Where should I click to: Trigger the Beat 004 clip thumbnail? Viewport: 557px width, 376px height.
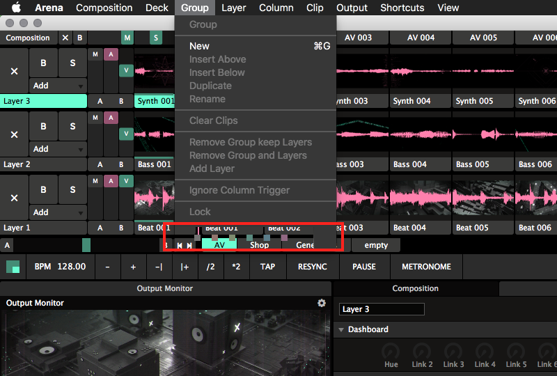[x=421, y=198]
